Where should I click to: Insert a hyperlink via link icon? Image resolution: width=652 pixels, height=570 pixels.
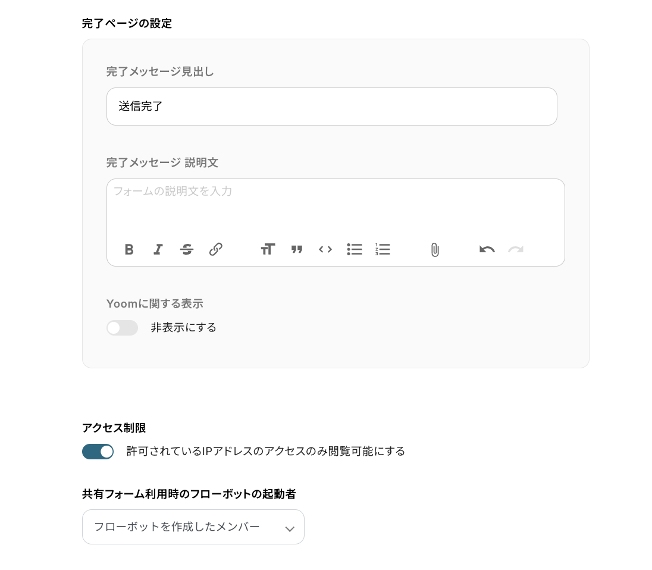215,249
